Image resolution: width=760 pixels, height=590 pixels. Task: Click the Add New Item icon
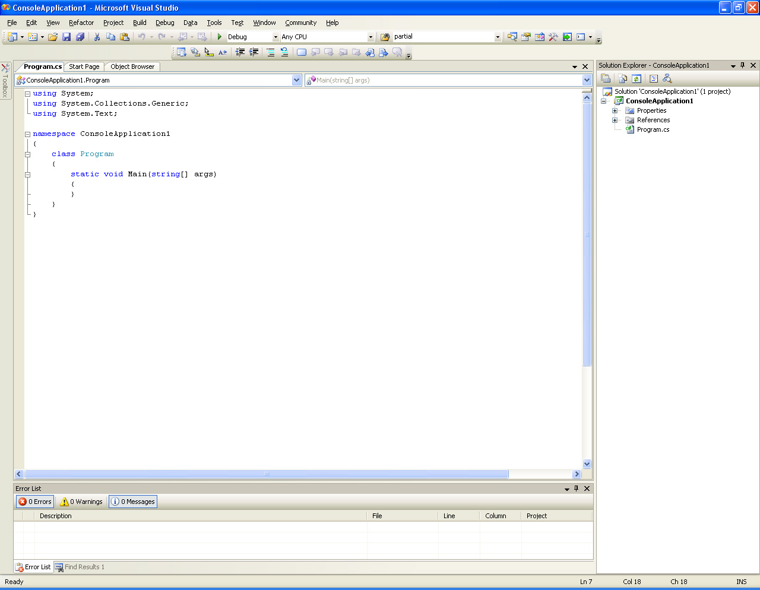pyautogui.click(x=33, y=37)
